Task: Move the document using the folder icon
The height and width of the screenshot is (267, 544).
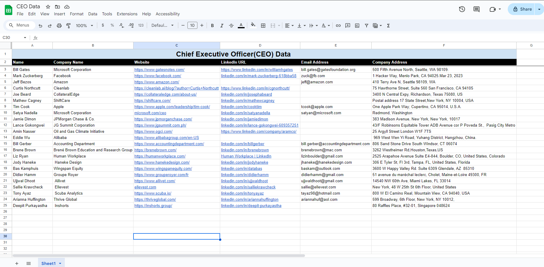Action: [x=57, y=7]
